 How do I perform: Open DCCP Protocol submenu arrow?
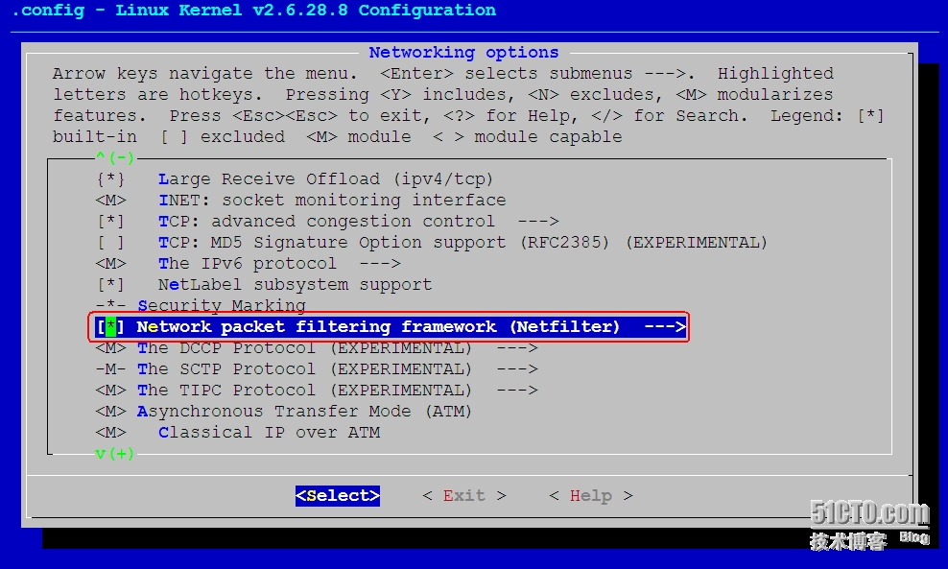(x=517, y=348)
